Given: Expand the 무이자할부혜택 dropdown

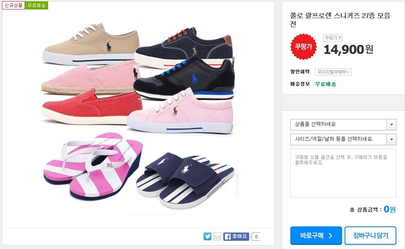Looking at the screenshot, I should pyautogui.click(x=333, y=72).
